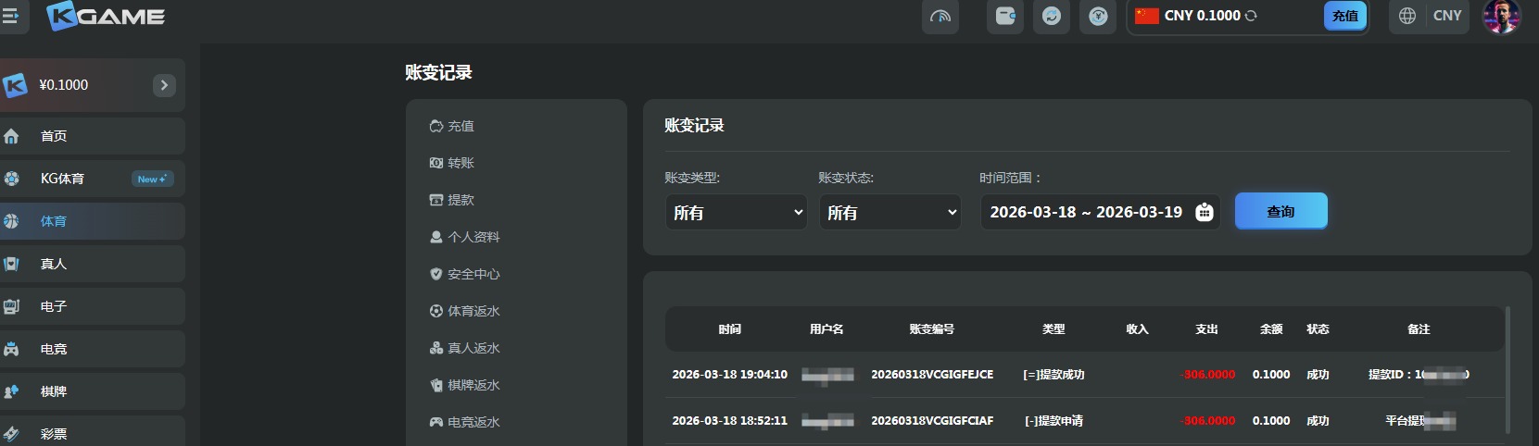Click the 真人返水 icon
The height and width of the screenshot is (446, 1539).
[x=436, y=348]
